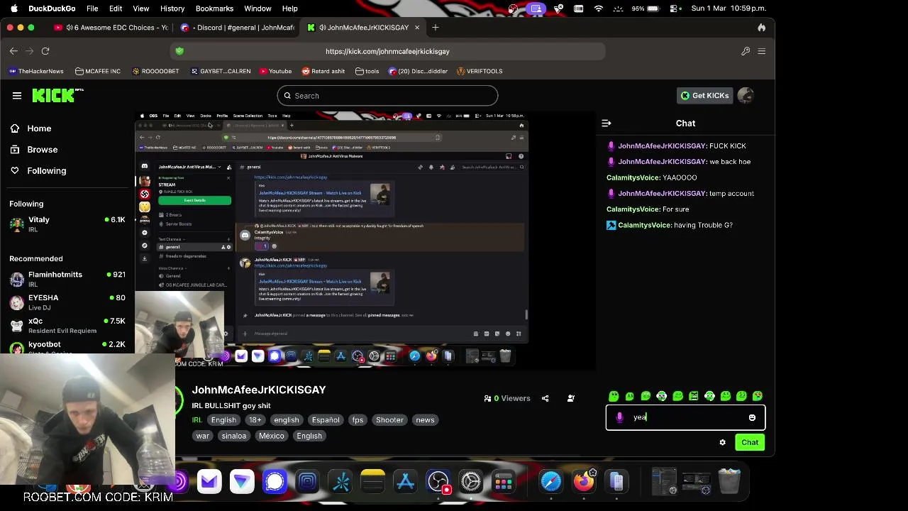Select the news tag
Image resolution: width=908 pixels, height=511 pixels.
[425, 420]
